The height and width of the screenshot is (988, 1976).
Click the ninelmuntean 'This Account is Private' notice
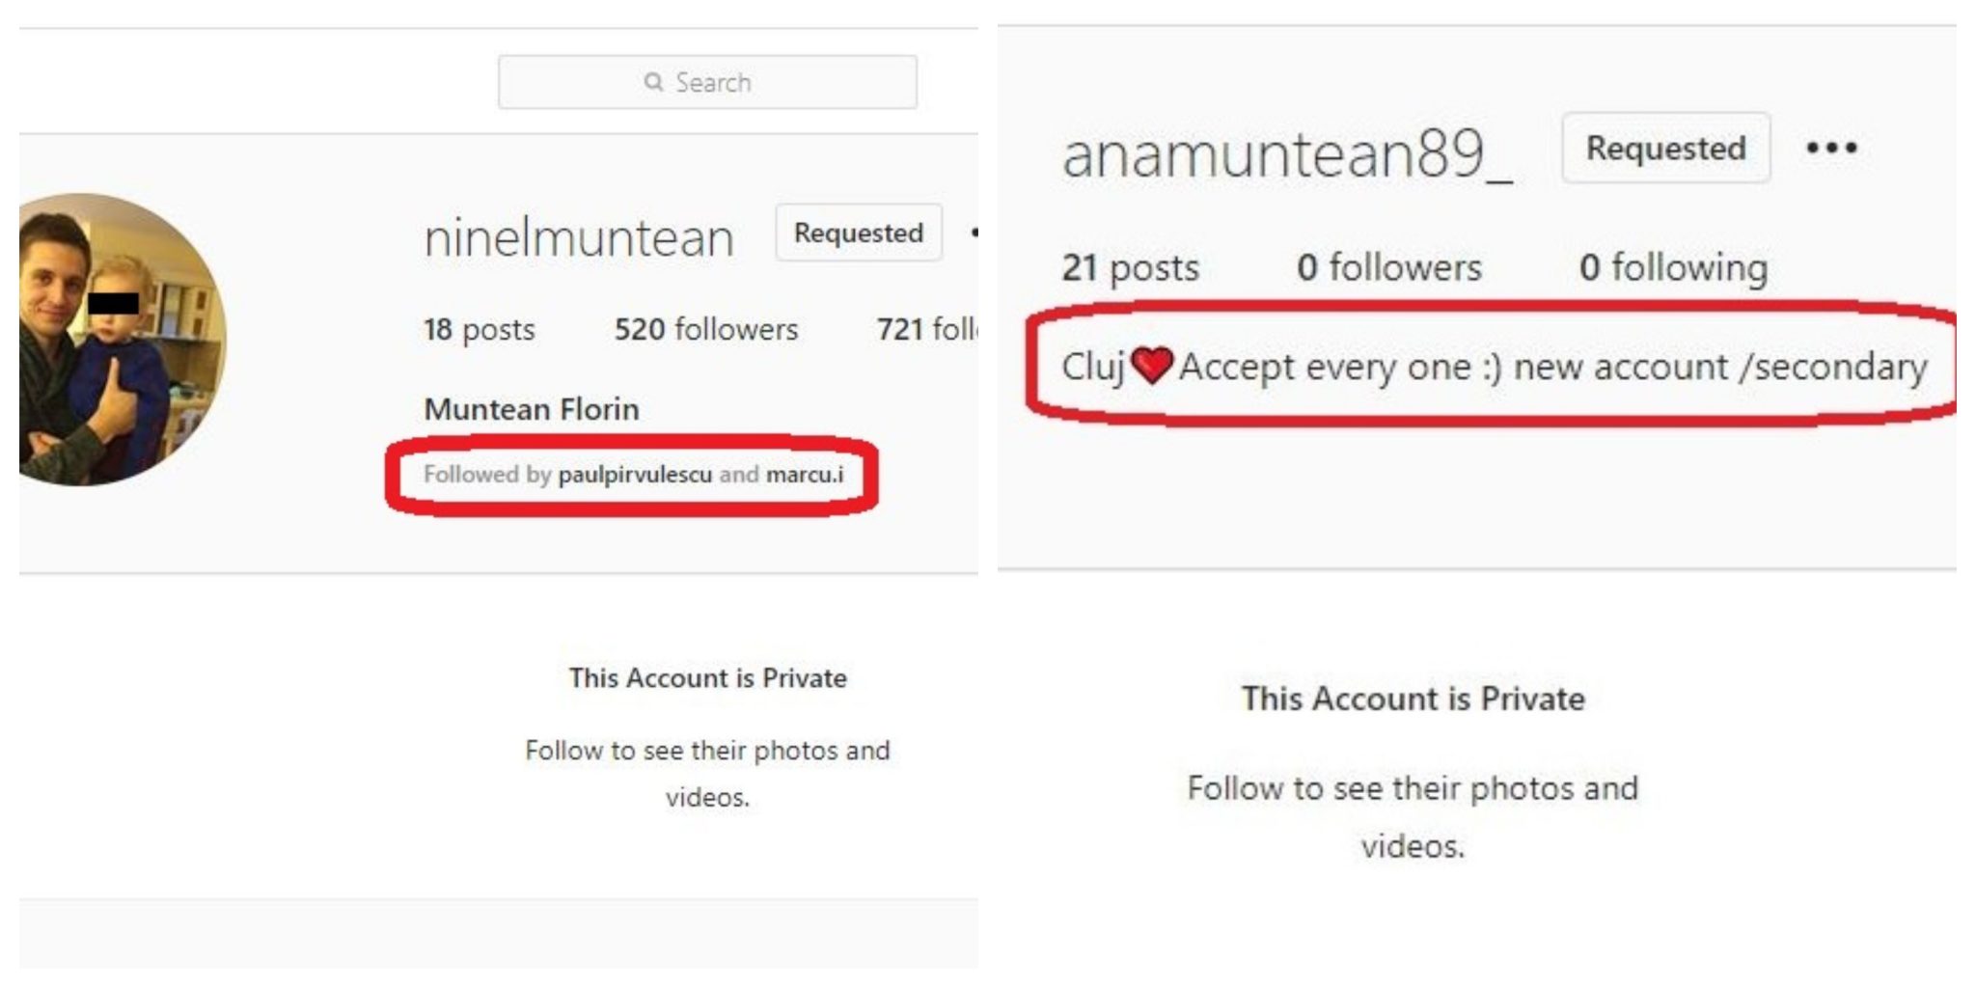tap(707, 678)
